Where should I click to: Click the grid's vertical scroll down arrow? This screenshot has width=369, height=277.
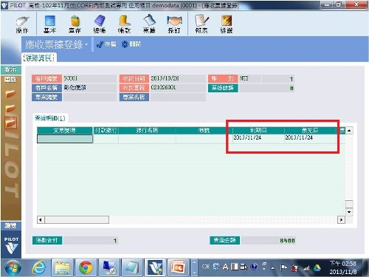point(349,212)
